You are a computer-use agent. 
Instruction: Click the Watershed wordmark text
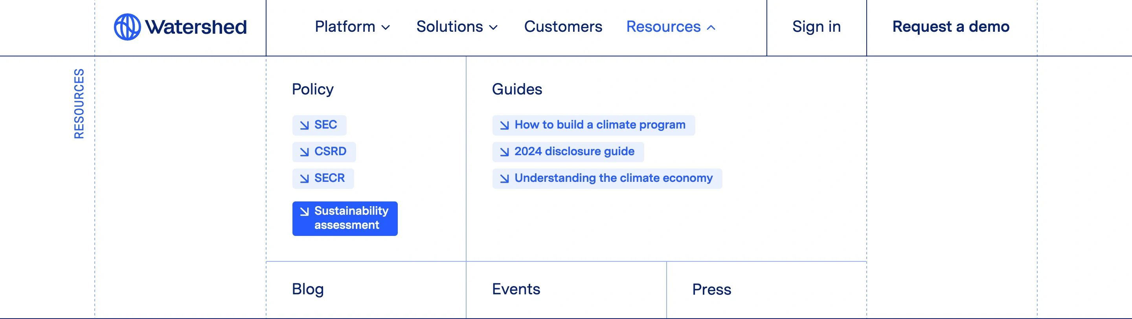tap(196, 27)
